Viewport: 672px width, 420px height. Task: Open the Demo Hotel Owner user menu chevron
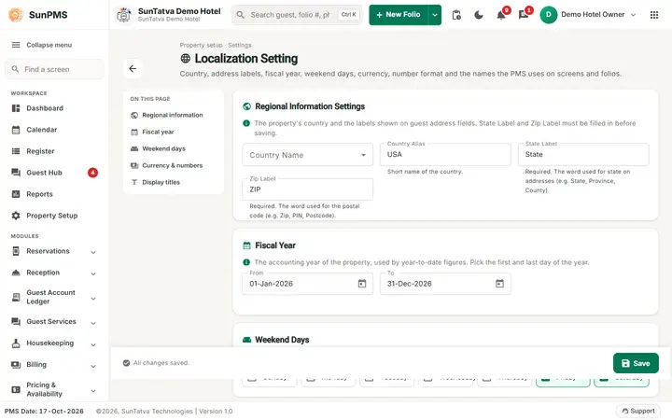click(633, 15)
